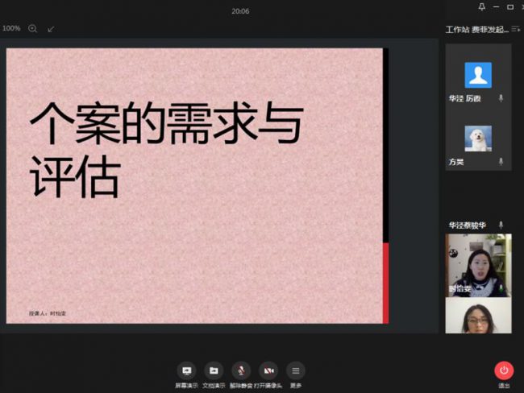Open the 更多 options menu
The image size is (524, 393).
coord(296,370)
